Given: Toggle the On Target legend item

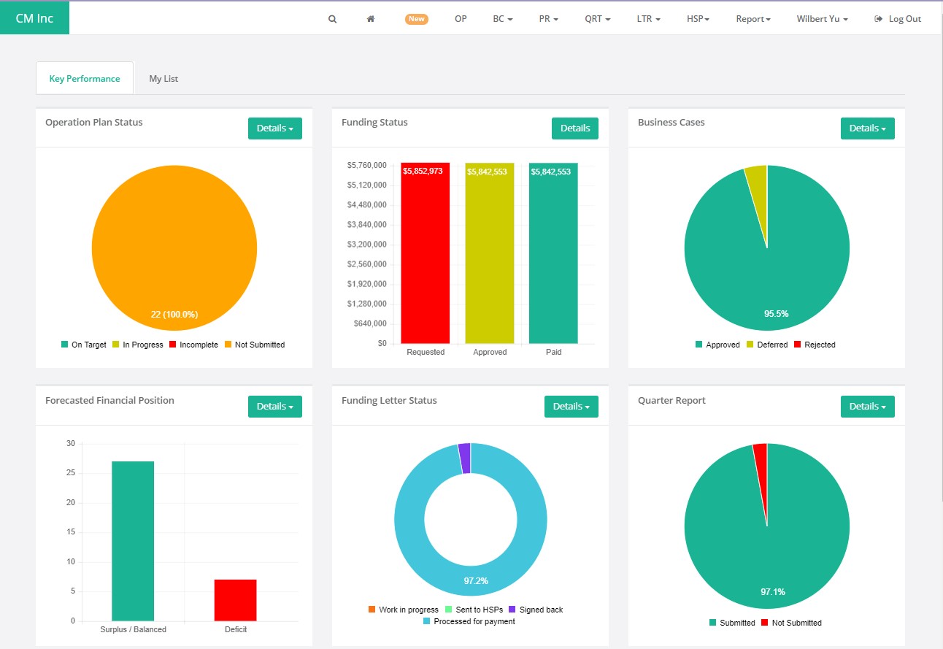Looking at the screenshot, I should 84,345.
